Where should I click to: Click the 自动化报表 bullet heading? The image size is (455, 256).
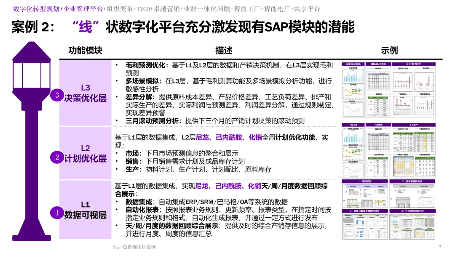tap(143, 210)
